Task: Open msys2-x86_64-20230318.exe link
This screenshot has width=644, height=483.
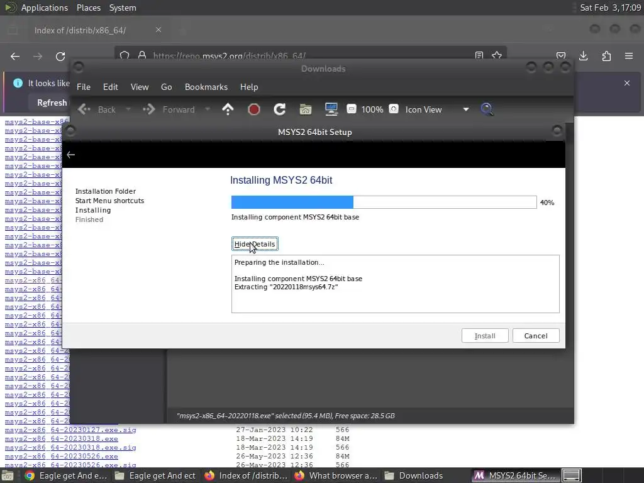Action: (x=61, y=438)
